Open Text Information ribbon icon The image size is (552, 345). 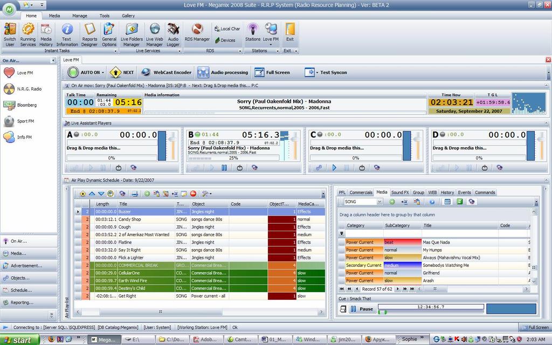pos(67,34)
